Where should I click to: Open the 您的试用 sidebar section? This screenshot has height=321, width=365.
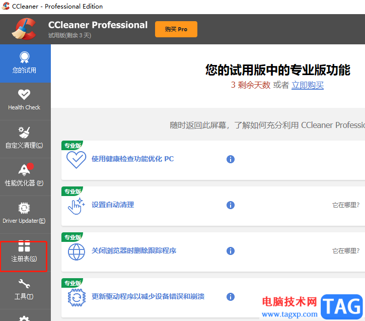coord(24,63)
